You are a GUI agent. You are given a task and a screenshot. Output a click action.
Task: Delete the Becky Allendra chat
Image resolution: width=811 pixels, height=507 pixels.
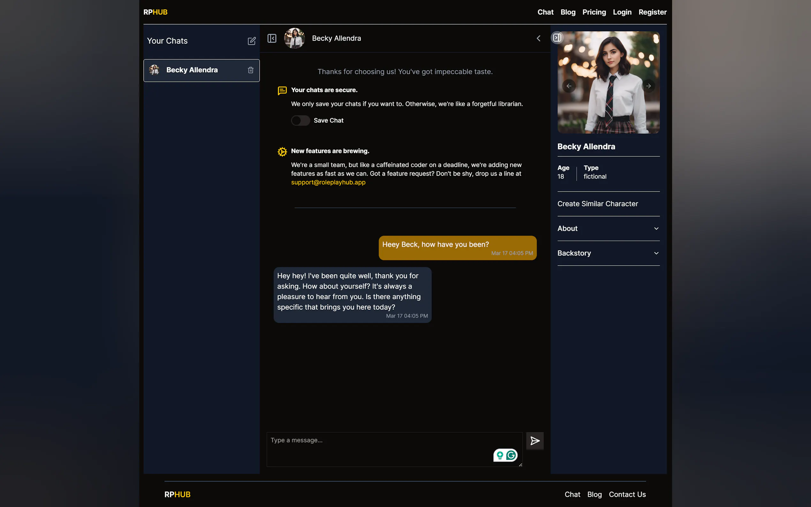click(x=250, y=70)
